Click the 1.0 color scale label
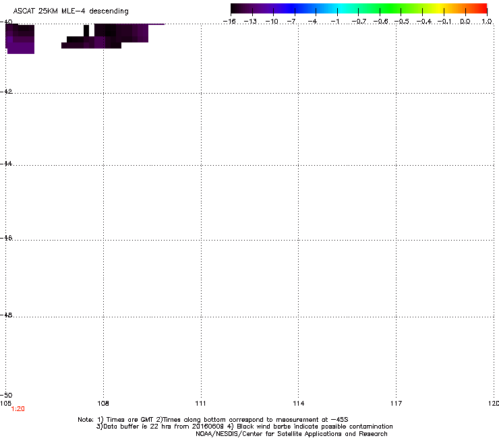The image size is (499, 438). pyautogui.click(x=487, y=22)
